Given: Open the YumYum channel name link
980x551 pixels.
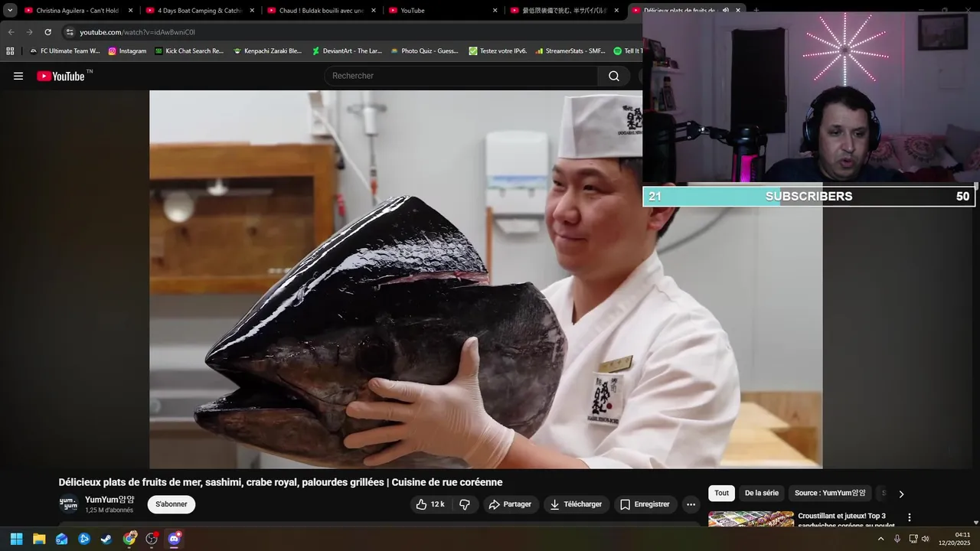Looking at the screenshot, I should [109, 500].
